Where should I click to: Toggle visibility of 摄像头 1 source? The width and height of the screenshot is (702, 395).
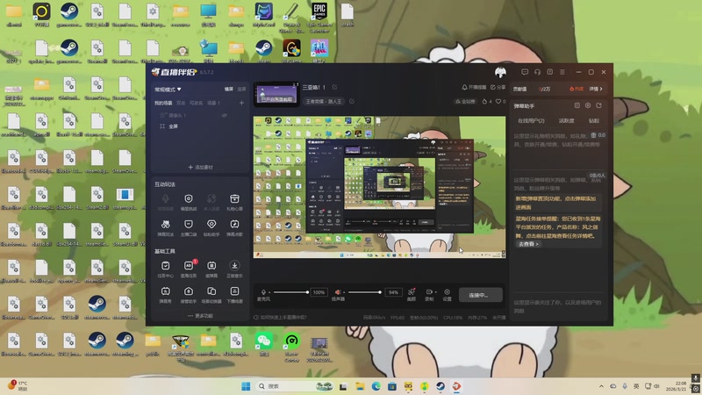point(225,116)
